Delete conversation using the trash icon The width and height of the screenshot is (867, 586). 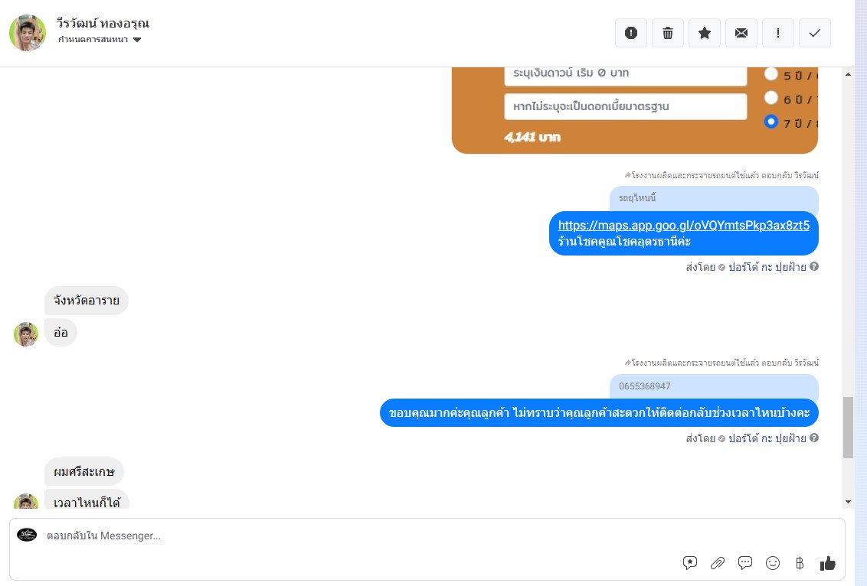point(668,33)
